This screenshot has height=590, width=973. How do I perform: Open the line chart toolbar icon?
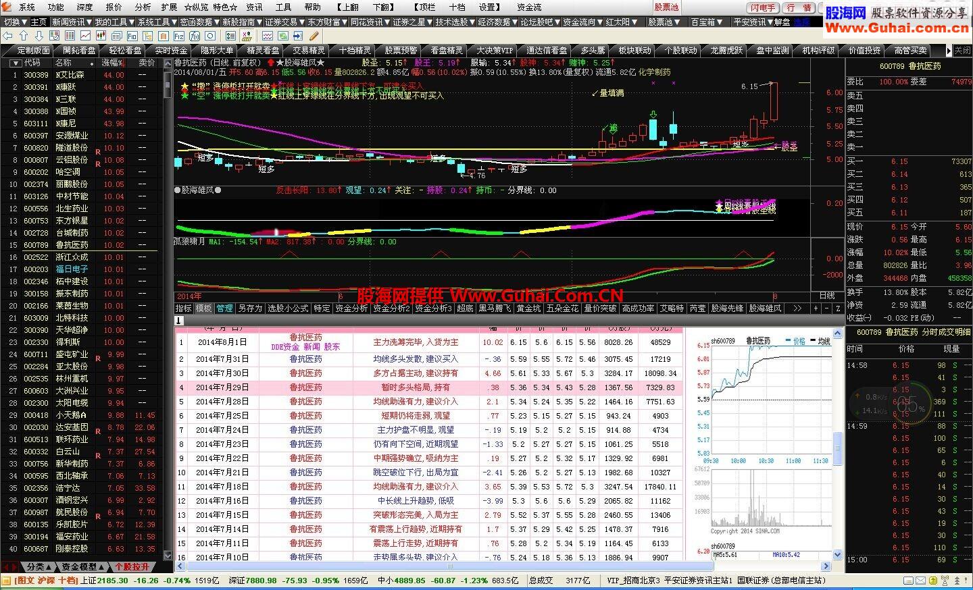[85, 36]
